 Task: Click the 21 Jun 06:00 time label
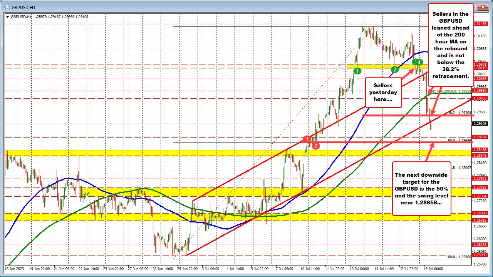[64, 269]
